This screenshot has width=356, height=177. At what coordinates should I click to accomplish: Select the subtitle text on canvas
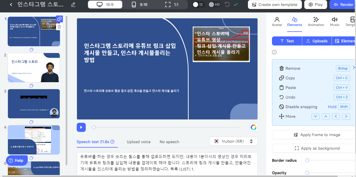132,91
